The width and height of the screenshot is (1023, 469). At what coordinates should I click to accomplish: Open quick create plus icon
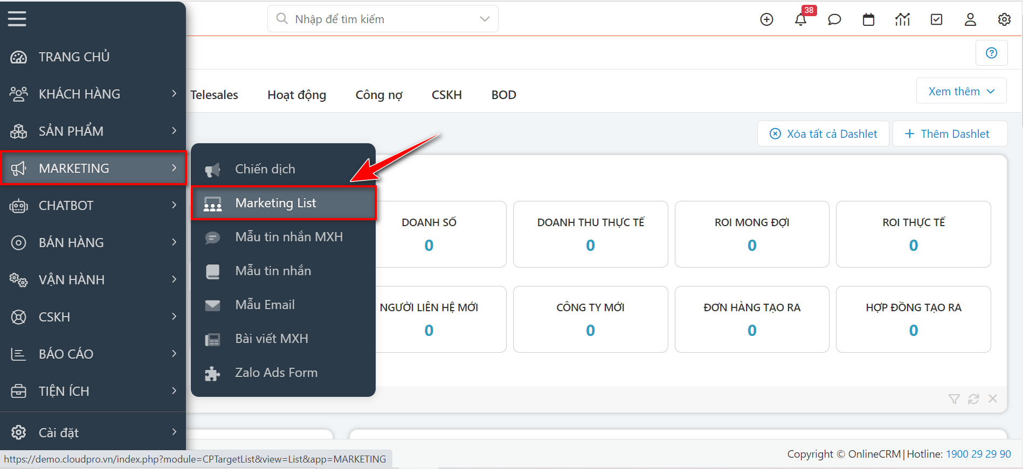766,19
